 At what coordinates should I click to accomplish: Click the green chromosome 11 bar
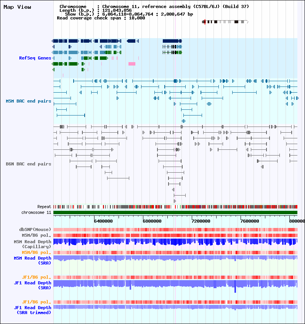(175, 212)
